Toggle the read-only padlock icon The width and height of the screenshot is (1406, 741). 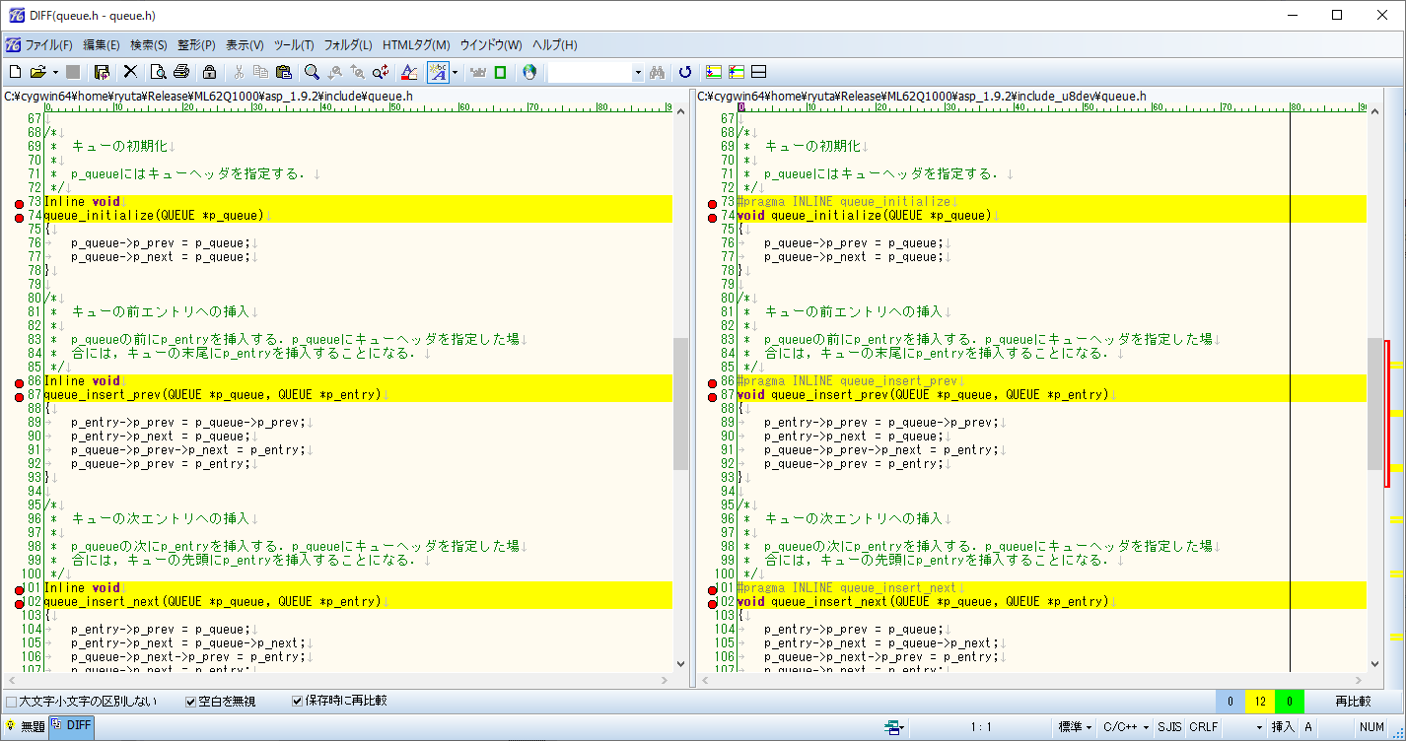[x=209, y=72]
